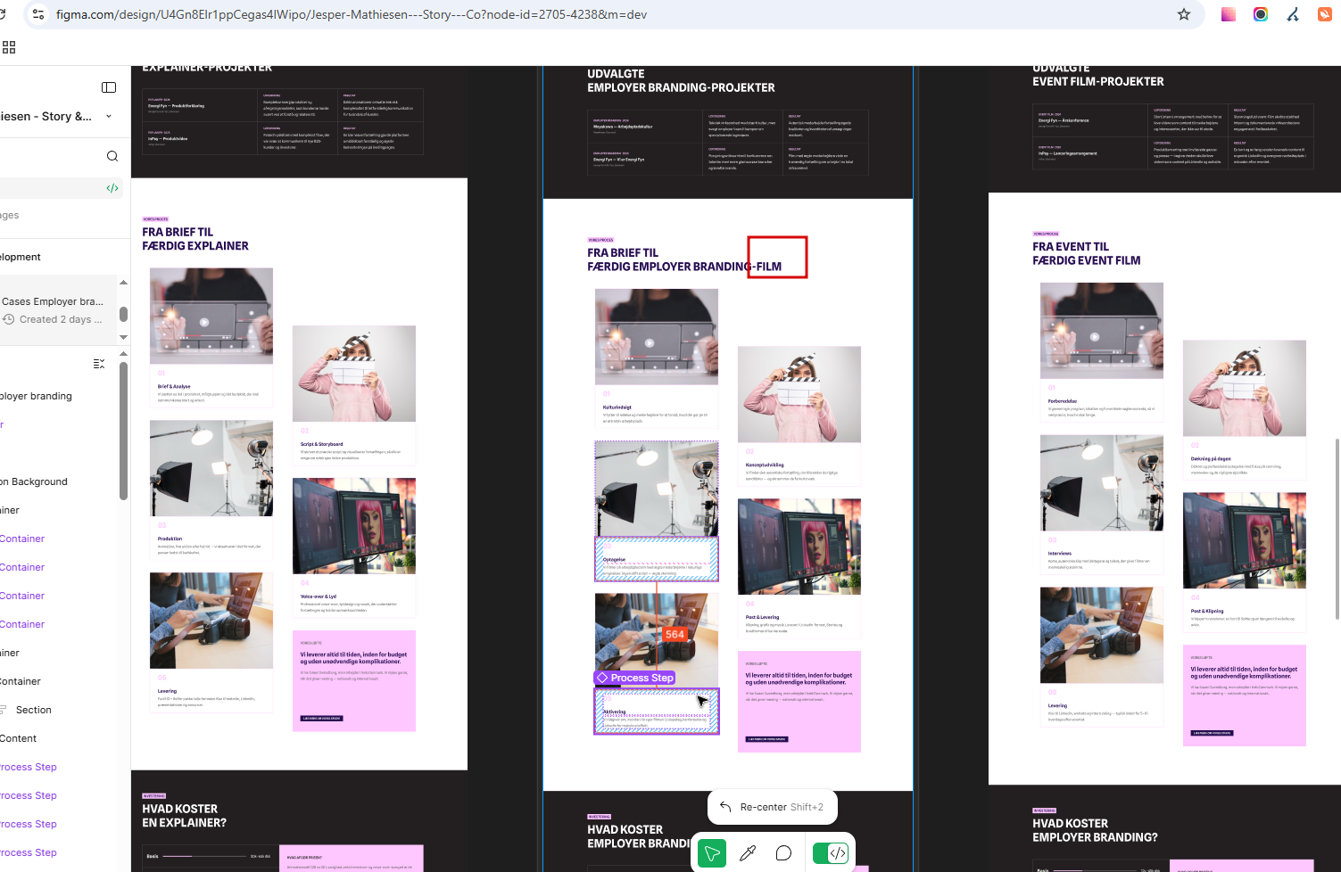This screenshot has height=872, width=1341.
Task: Click the Dækning på dagen step title
Action: click(1211, 458)
